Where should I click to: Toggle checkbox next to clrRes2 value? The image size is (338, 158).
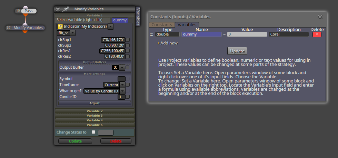(128, 57)
